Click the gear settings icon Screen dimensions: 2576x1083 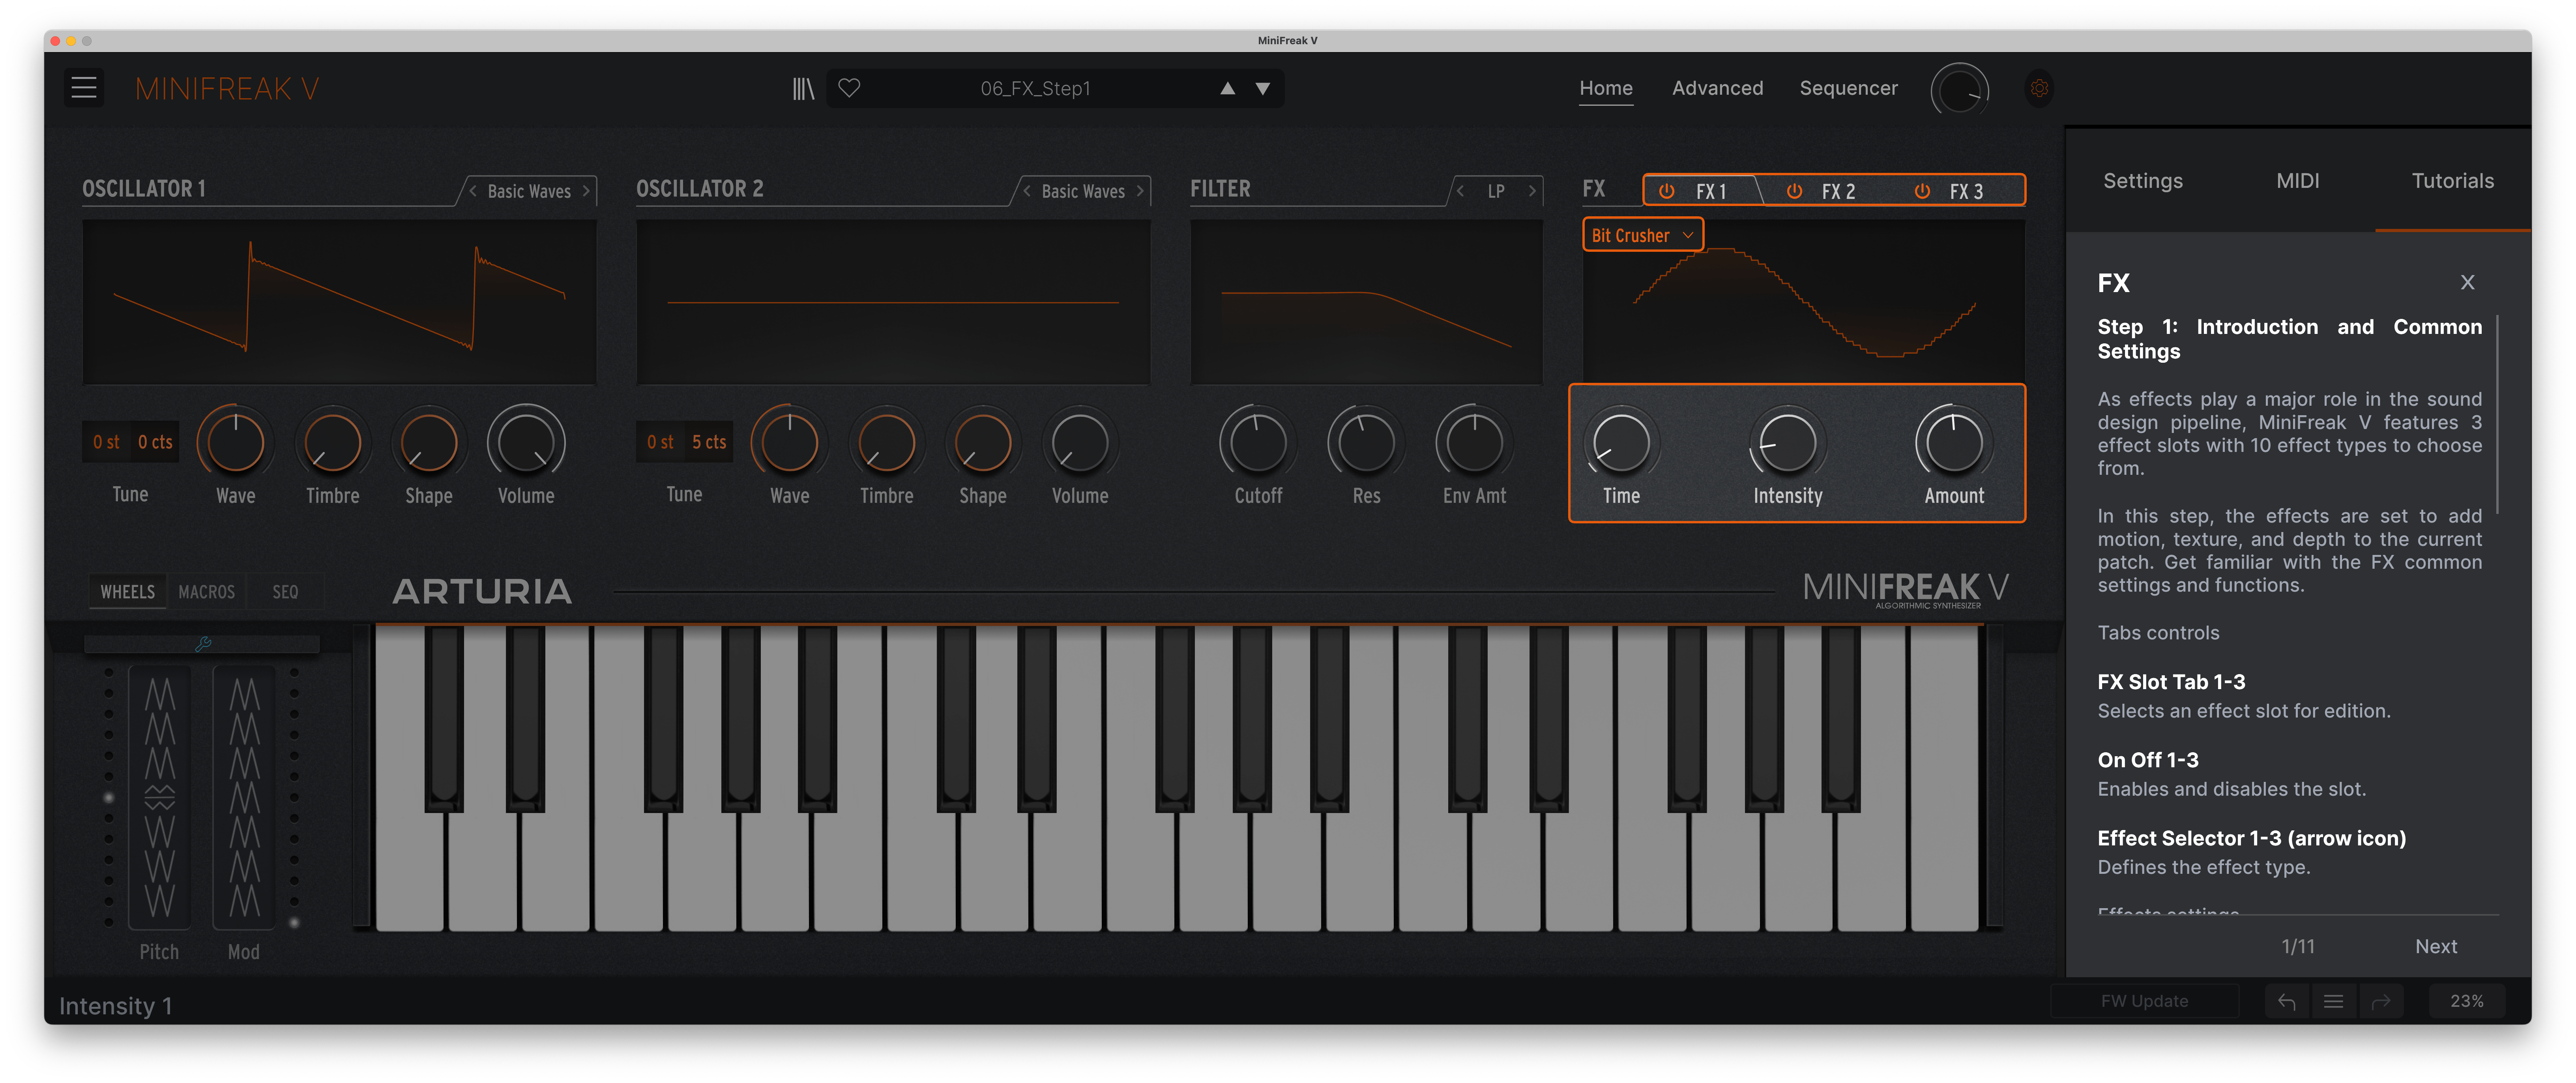tap(2039, 88)
